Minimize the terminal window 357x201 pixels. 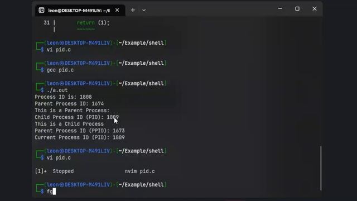pos(280,9)
